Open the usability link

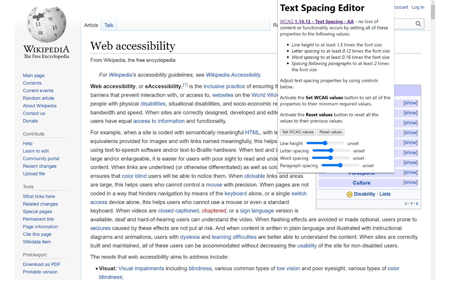307,246
